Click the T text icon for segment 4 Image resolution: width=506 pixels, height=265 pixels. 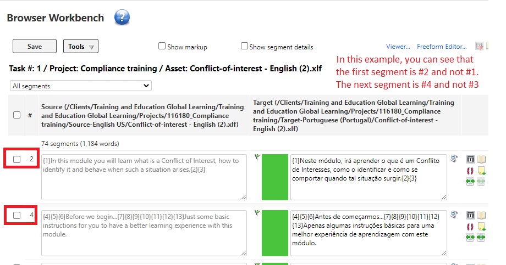tap(470, 215)
